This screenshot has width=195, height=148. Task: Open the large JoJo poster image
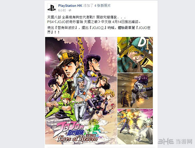pos(81,91)
